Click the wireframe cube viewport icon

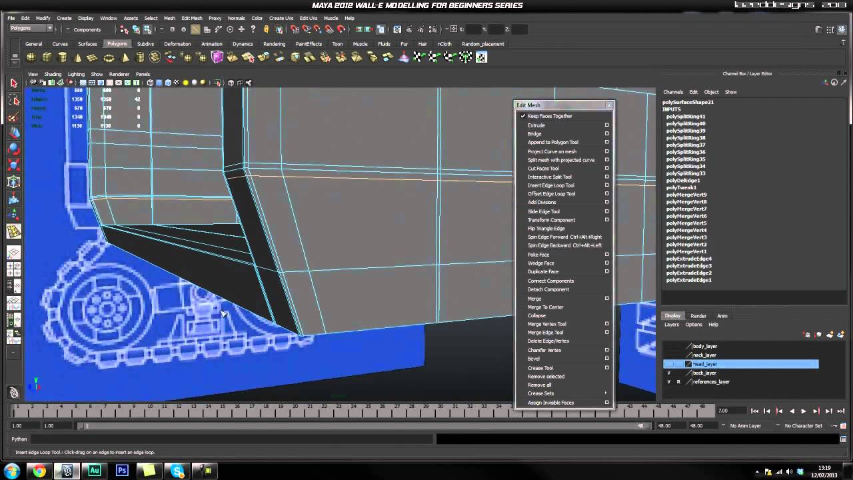[x=150, y=83]
